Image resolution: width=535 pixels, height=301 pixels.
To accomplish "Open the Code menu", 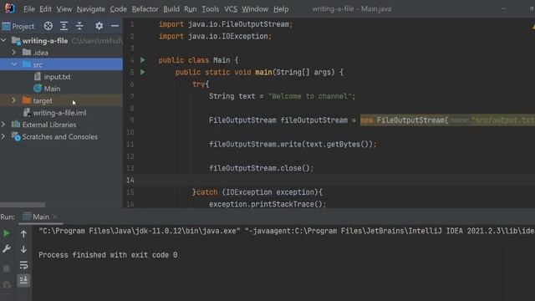I will coord(119,9).
